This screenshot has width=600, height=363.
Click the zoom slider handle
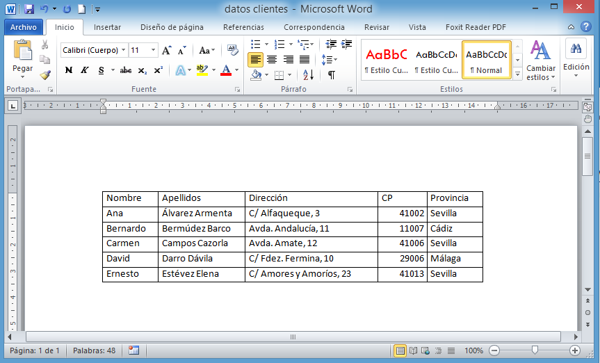(x=535, y=350)
